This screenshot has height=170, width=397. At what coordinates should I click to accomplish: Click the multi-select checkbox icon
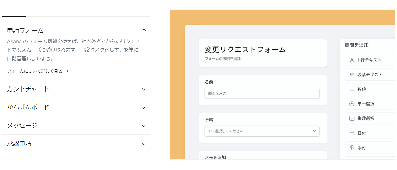(x=352, y=119)
